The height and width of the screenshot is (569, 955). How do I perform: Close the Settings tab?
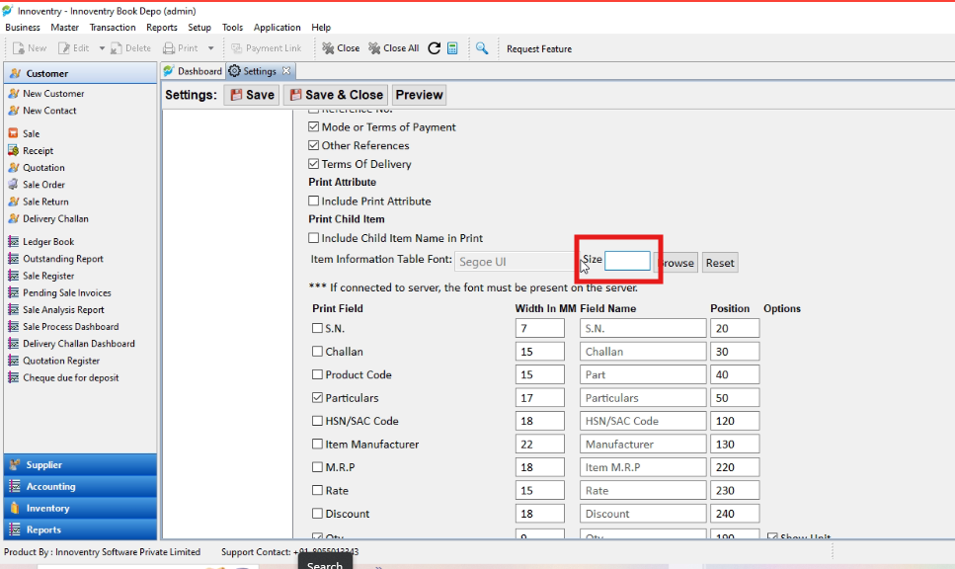pos(286,71)
